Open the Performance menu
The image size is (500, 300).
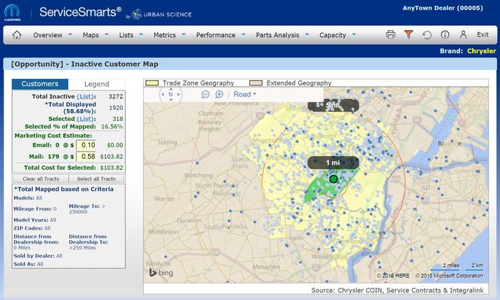tap(216, 35)
